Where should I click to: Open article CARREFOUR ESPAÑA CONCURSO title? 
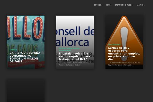tap(25, 57)
